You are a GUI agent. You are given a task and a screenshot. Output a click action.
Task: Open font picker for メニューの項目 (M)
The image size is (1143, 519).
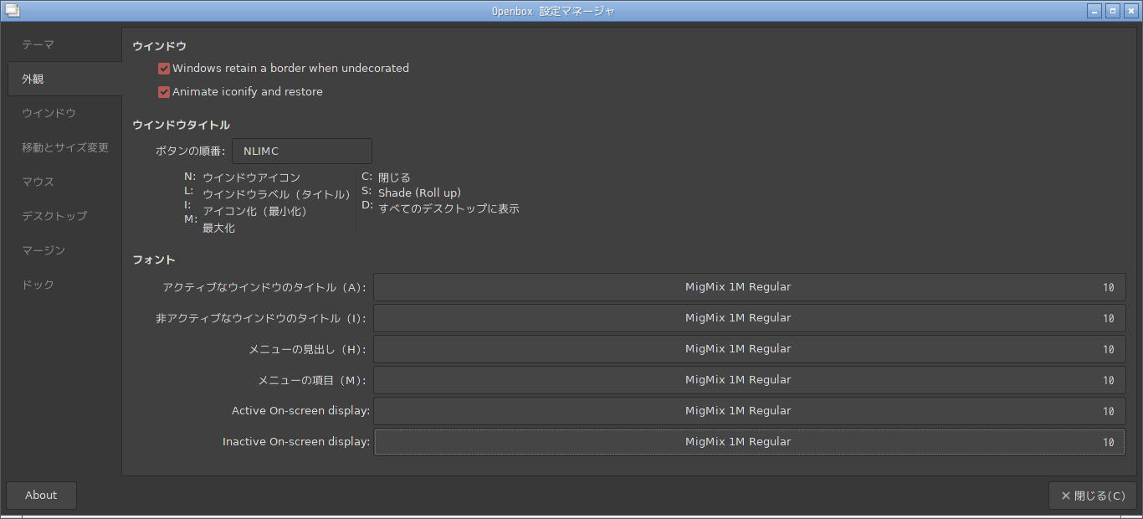click(749, 380)
